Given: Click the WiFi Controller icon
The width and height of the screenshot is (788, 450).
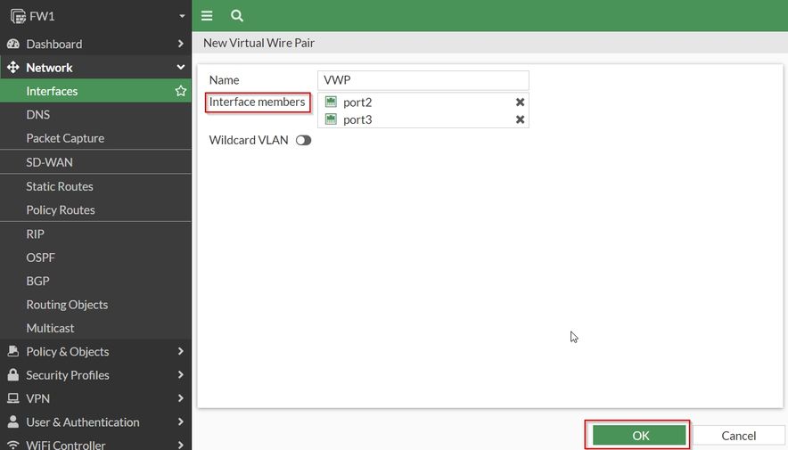Looking at the screenshot, I should pyautogui.click(x=13, y=445).
